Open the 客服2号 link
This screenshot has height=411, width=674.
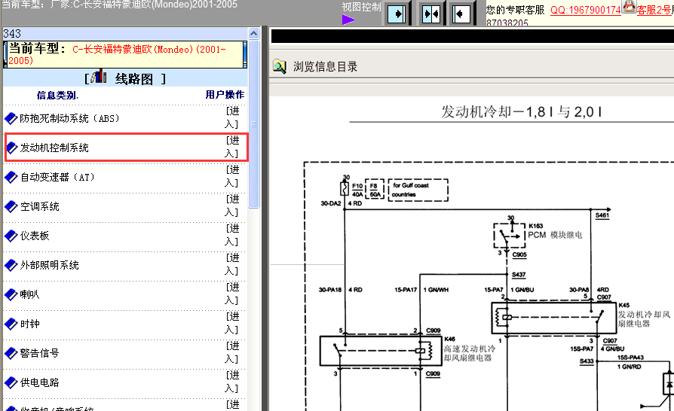point(654,10)
